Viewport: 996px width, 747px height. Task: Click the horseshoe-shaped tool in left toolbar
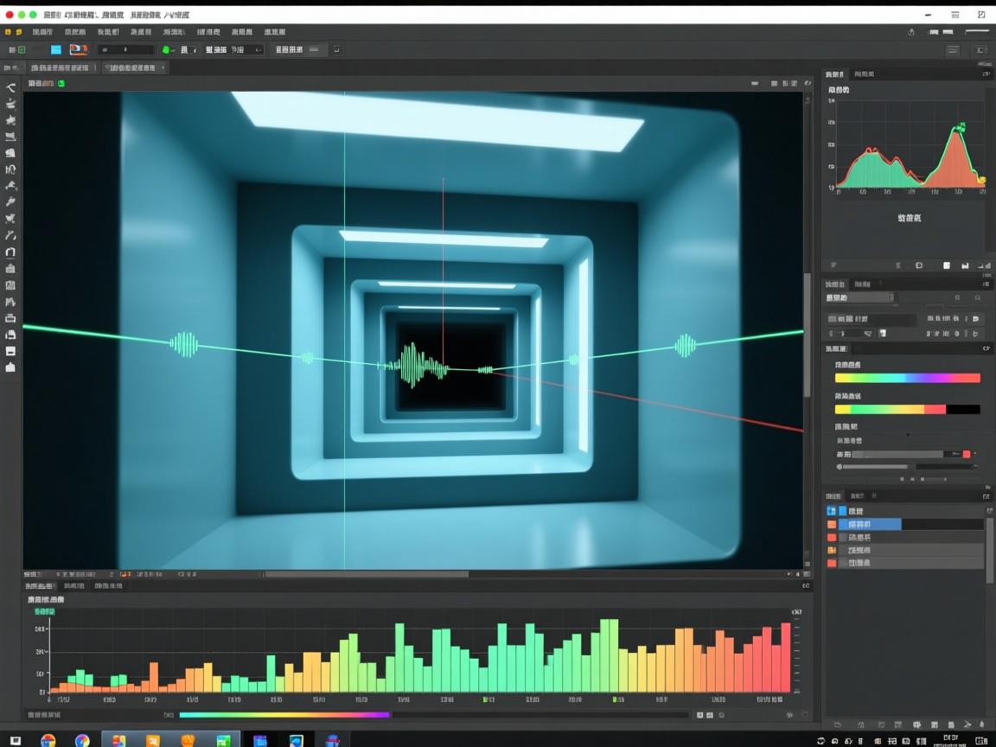click(10, 252)
